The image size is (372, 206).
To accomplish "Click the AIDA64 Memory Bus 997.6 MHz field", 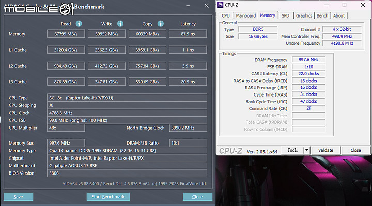I will (66, 143).
